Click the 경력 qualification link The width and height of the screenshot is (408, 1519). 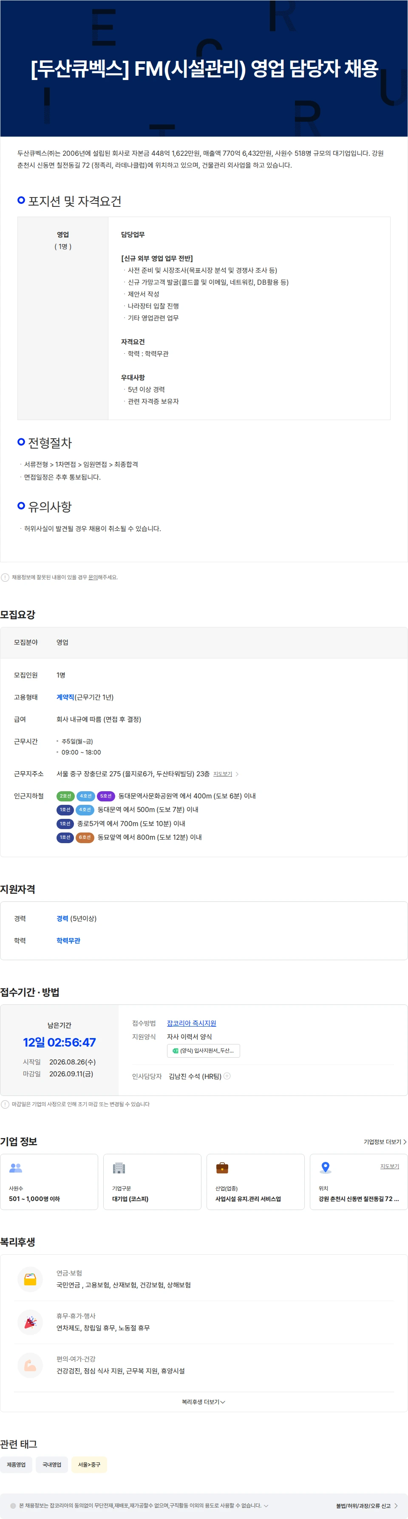coord(62,919)
